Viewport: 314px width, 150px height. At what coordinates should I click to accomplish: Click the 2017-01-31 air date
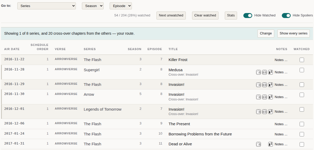click(x=14, y=143)
